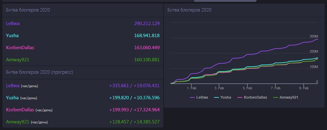Click LeBwa's progress value +335.661 / +19.076.431

pyautogui.click(x=134, y=86)
